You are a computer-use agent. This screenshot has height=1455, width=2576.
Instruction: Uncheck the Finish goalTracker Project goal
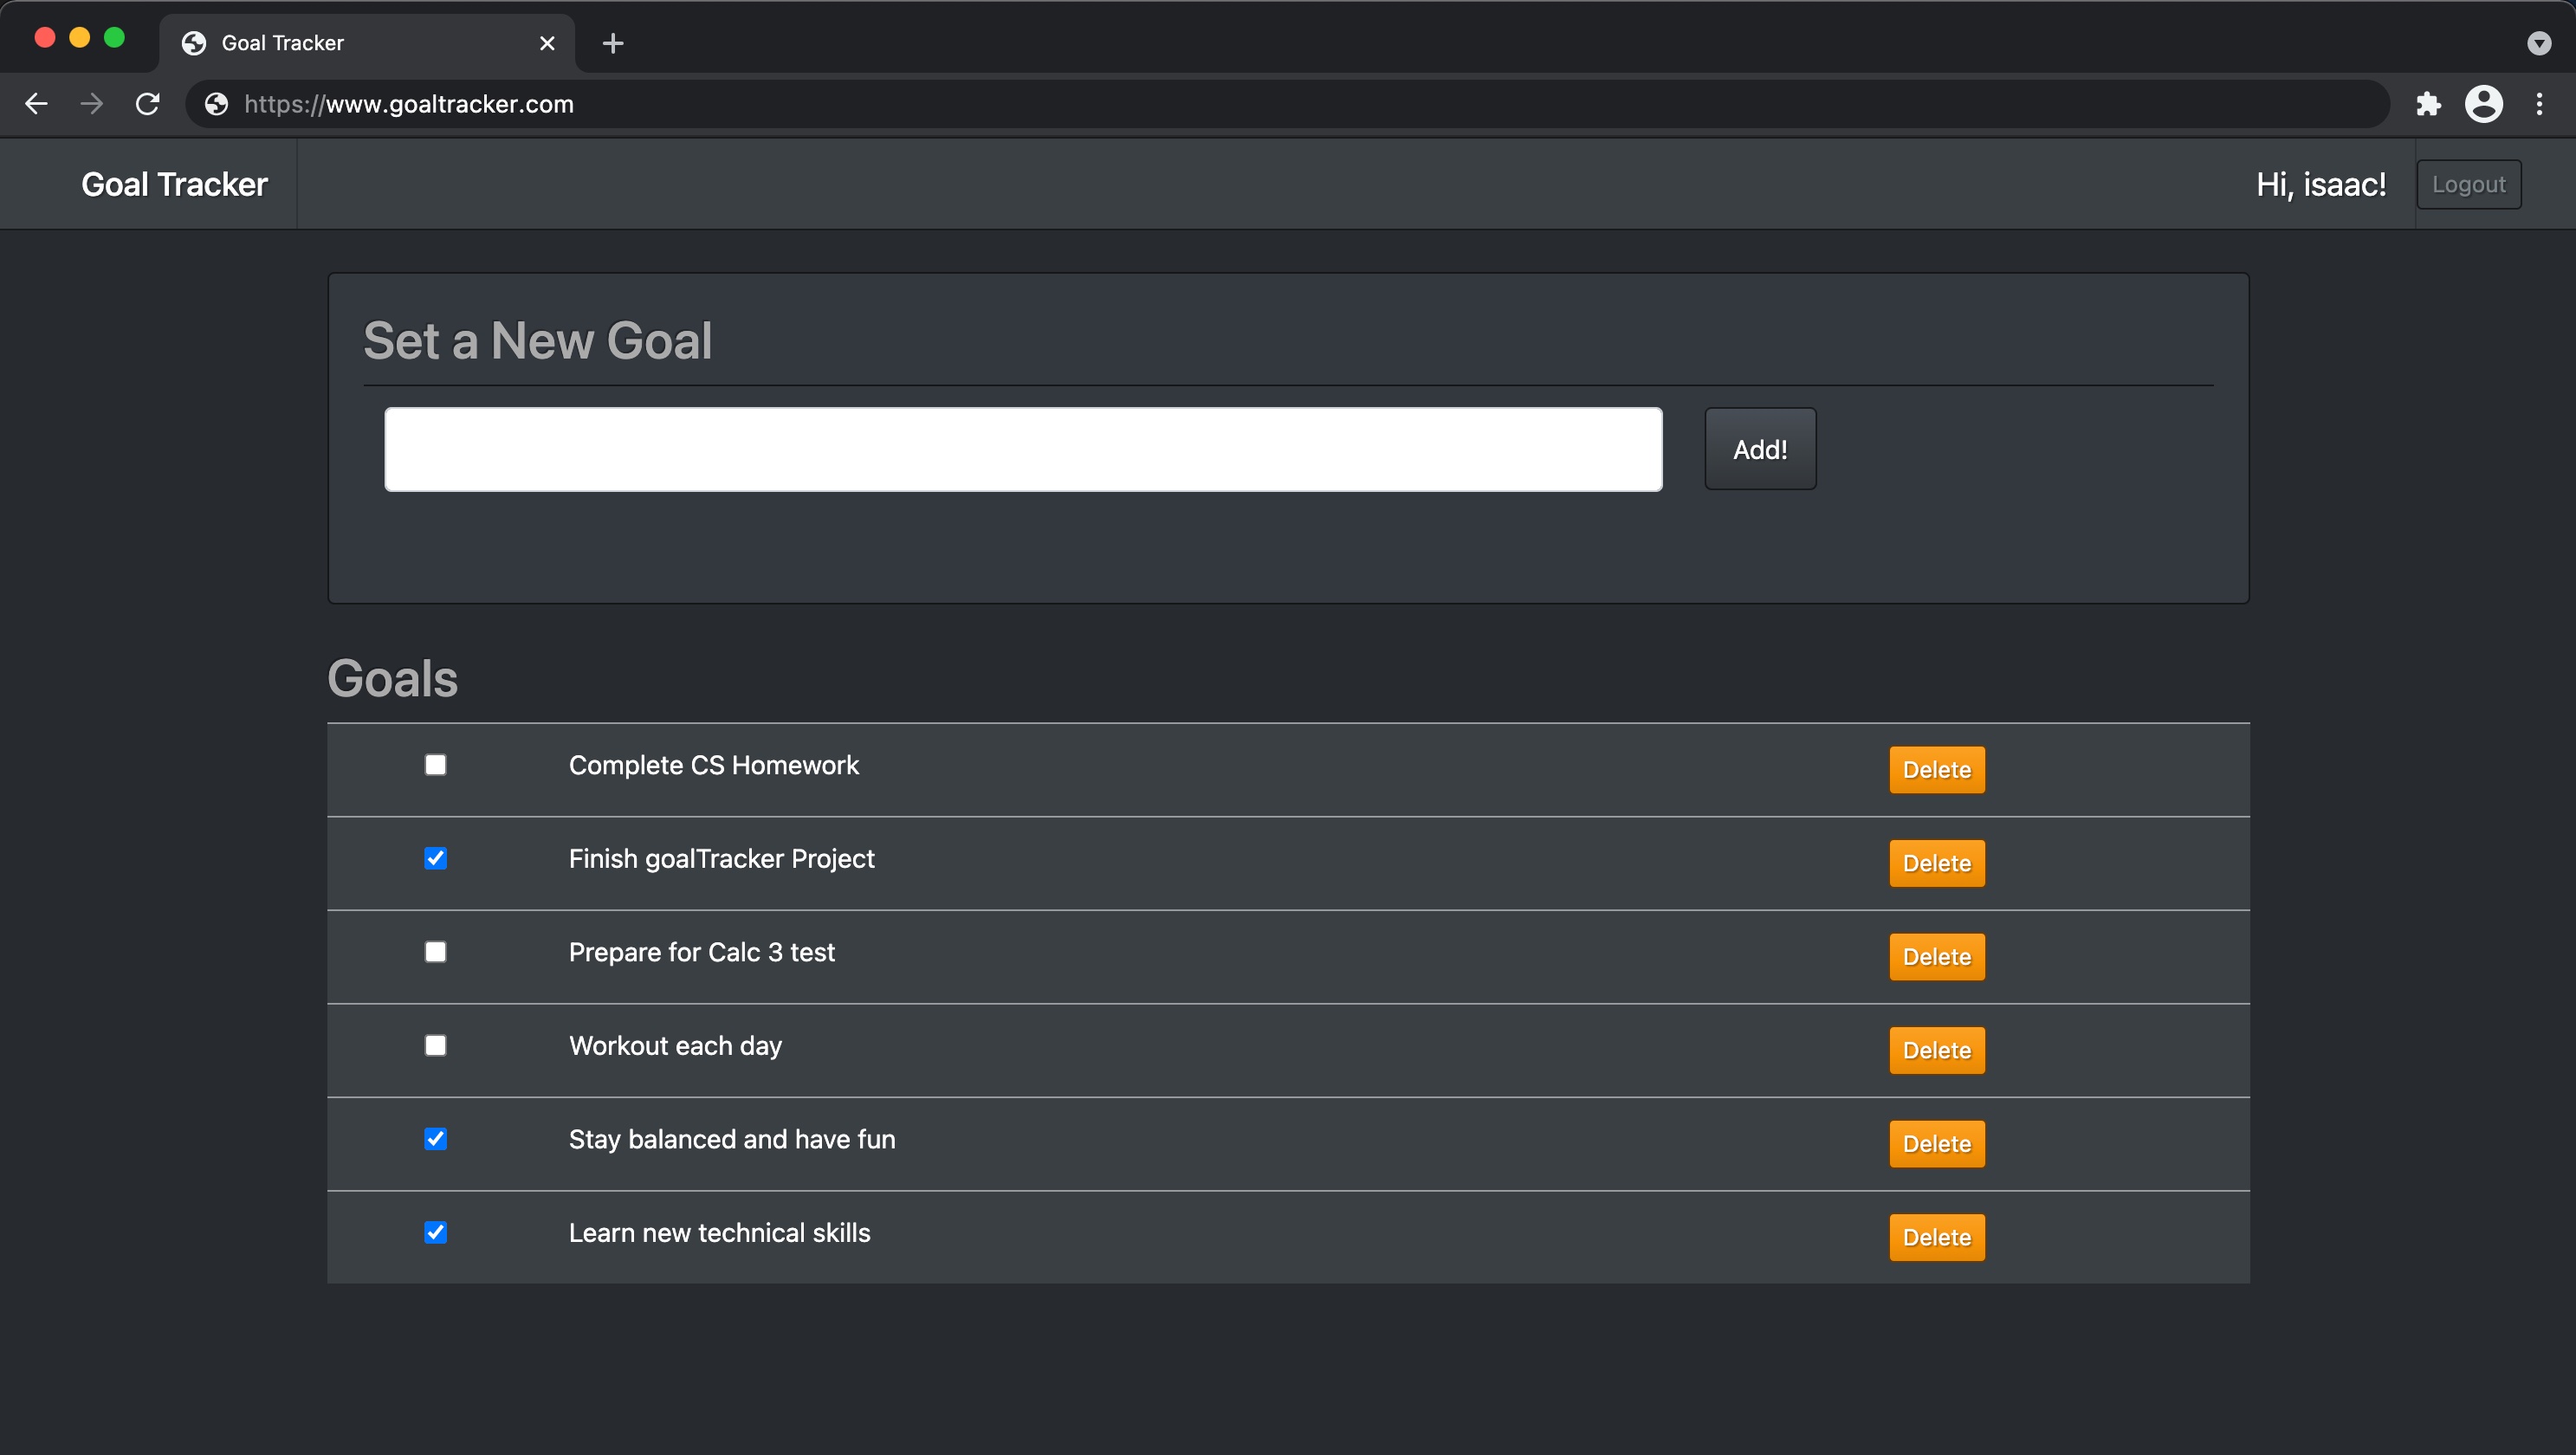point(435,858)
